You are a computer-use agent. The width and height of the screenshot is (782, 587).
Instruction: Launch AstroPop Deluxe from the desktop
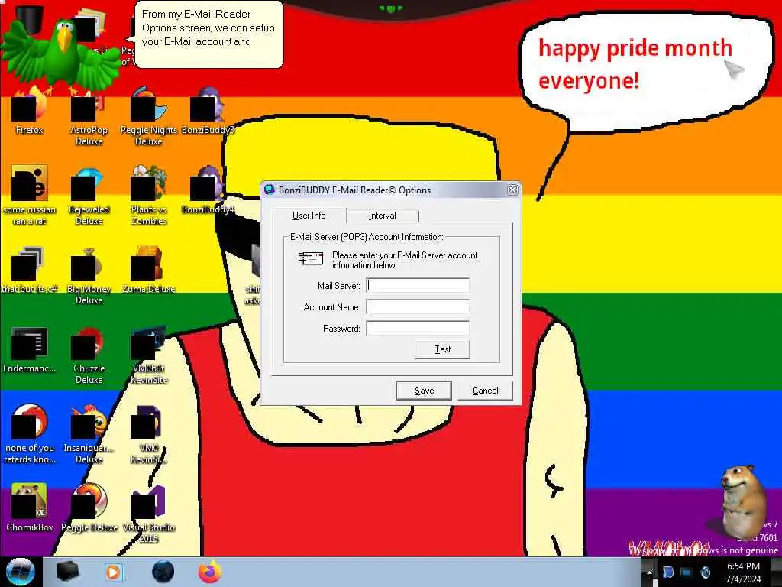coord(89,115)
